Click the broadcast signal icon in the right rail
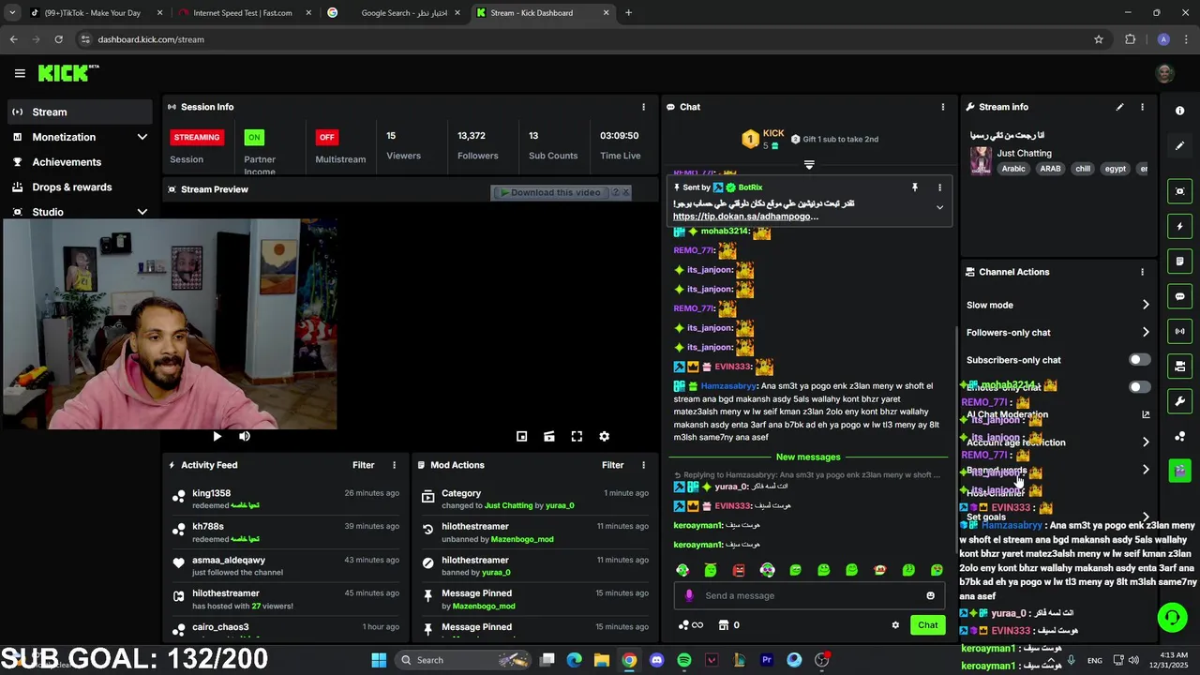1200x675 pixels. 1179,331
